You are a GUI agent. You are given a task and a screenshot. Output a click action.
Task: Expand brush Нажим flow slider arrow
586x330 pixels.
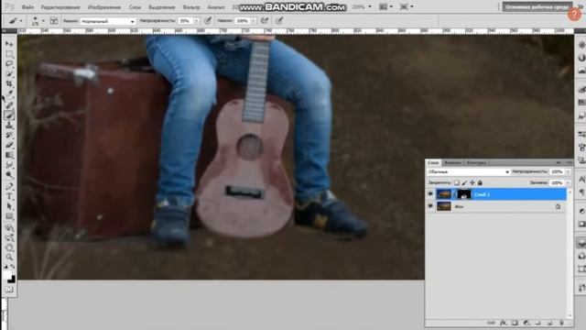(x=254, y=21)
